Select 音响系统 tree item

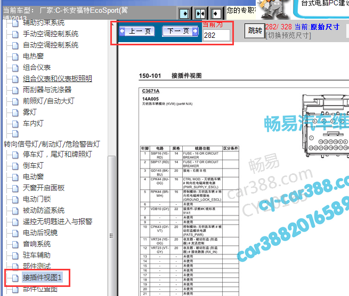click(x=37, y=244)
